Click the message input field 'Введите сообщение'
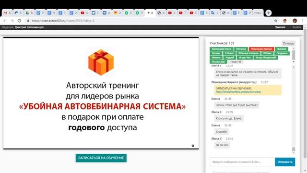The image size is (307, 173). (x=242, y=162)
